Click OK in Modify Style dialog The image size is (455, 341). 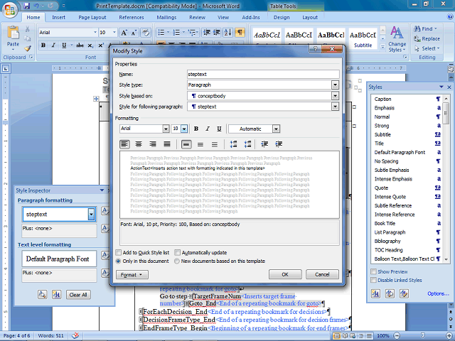[x=285, y=274]
